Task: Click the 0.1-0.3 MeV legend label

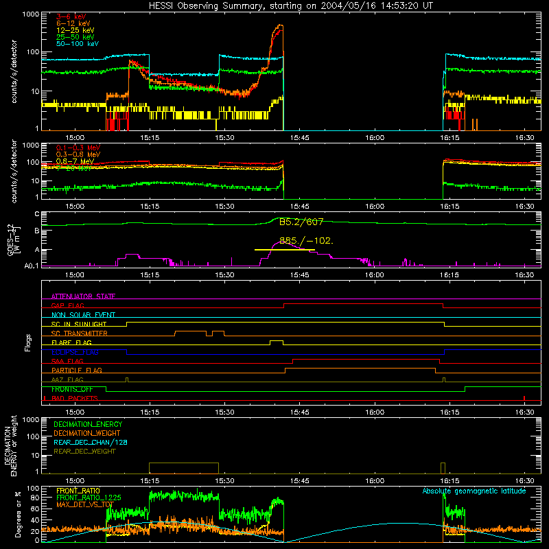Action: click(x=78, y=148)
